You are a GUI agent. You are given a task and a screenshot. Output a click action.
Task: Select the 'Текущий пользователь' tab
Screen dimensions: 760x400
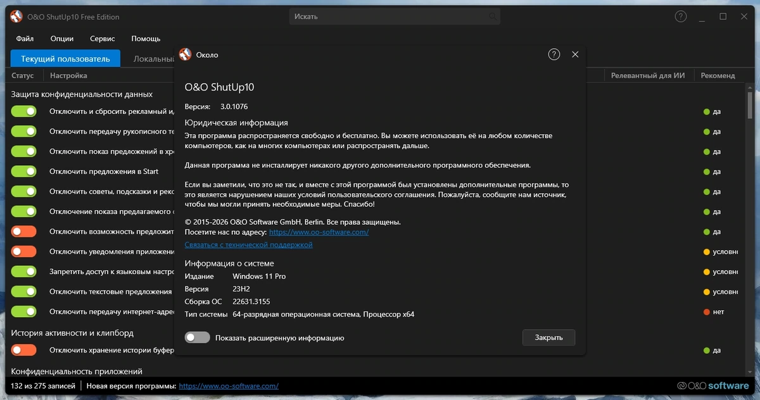click(65, 59)
